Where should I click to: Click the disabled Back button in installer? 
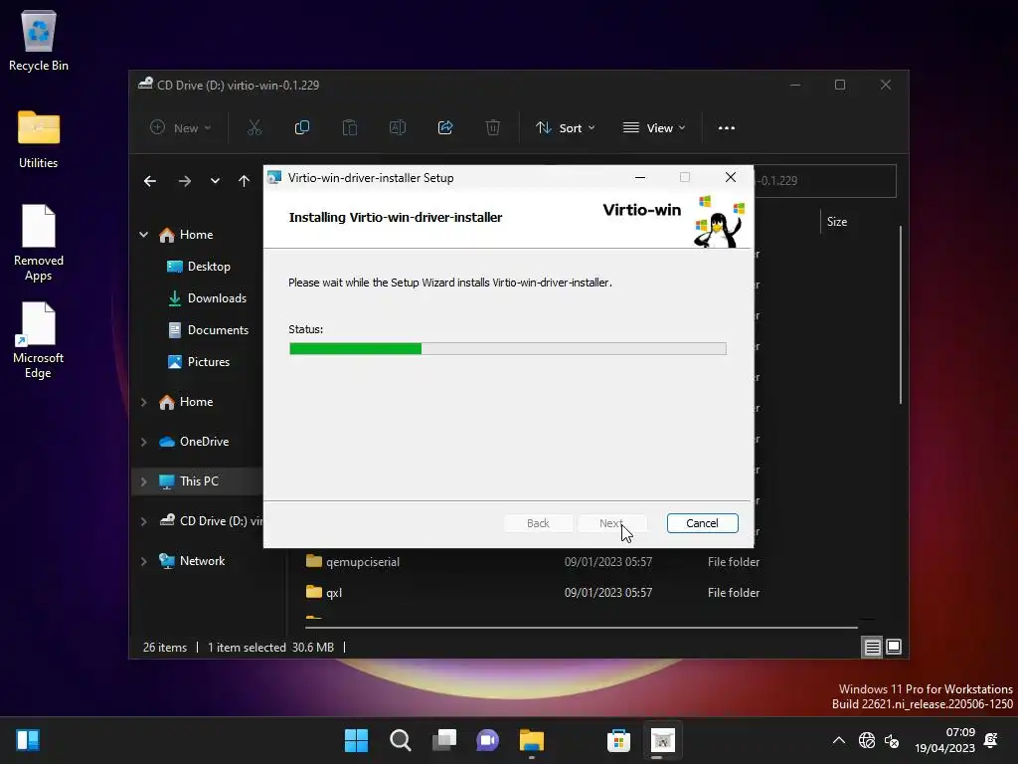click(x=538, y=523)
